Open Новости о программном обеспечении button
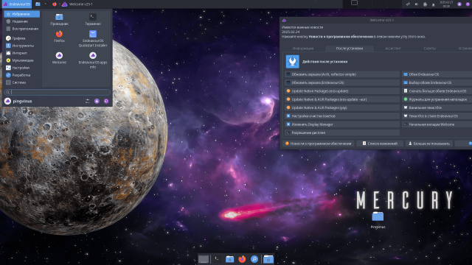The width and height of the screenshot is (472, 265). click(x=318, y=144)
